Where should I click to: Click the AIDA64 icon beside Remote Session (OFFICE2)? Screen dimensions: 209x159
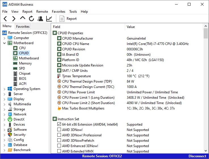pyautogui.click(x=5, y=33)
